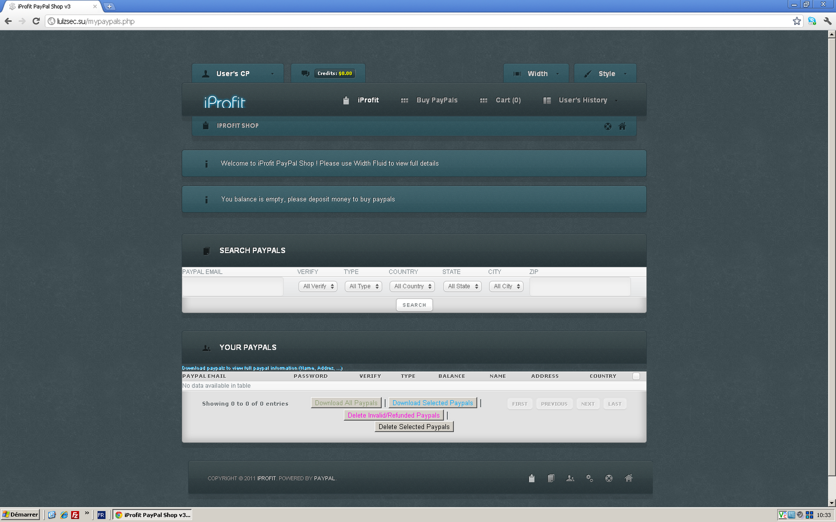Launch FileZilla from the quick launch
This screenshot has width=836, height=522.
[75, 515]
